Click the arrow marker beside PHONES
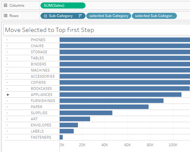Viewport: 190px width, 152px height. 7,40
